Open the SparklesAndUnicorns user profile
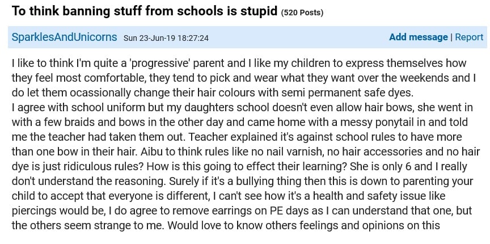This screenshot has width=490, height=244. (65, 37)
